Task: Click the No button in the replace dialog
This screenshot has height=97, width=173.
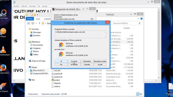Action: tap(61, 65)
